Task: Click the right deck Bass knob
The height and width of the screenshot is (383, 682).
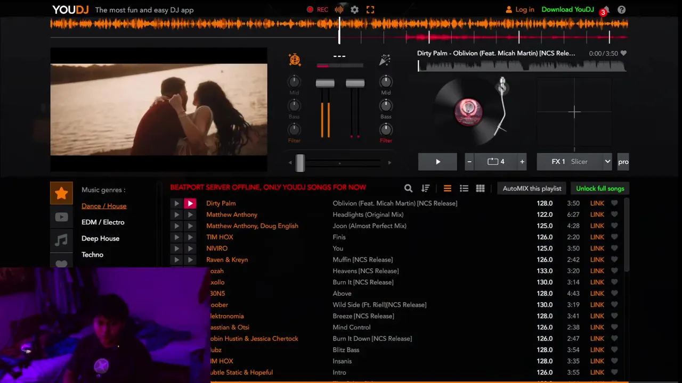Action: point(386,105)
